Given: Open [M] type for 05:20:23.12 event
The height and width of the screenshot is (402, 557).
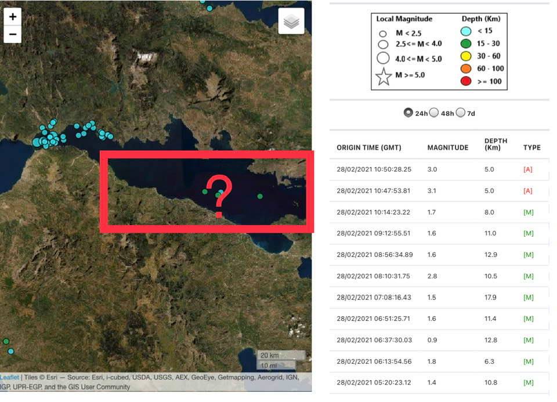Looking at the screenshot, I should [x=529, y=382].
